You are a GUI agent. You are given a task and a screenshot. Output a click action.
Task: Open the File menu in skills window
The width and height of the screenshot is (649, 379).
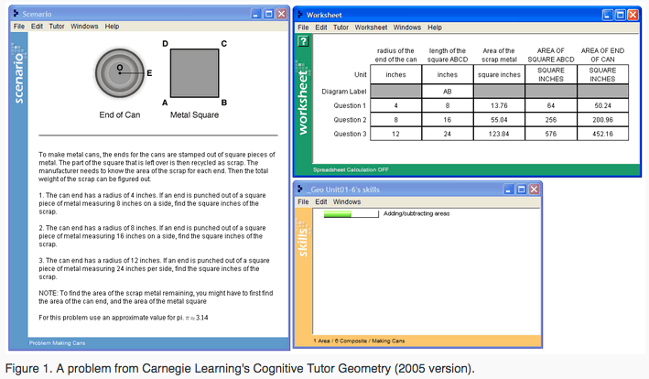303,202
